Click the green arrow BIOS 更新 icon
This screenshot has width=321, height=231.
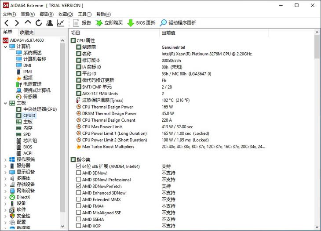pos(131,23)
